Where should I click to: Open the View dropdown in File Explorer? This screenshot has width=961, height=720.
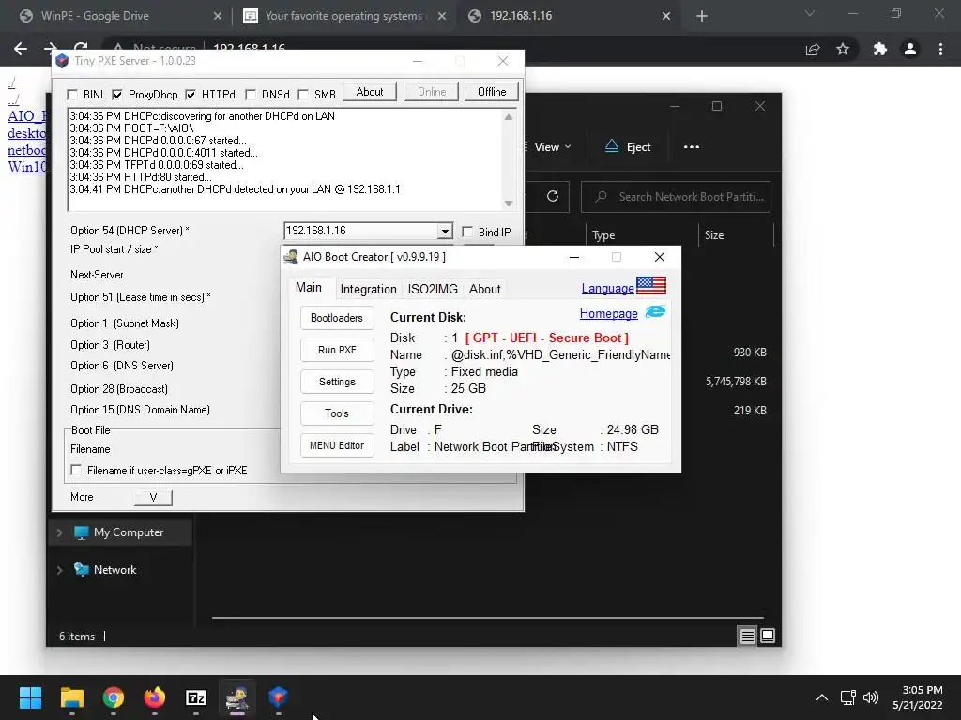pyautogui.click(x=552, y=147)
